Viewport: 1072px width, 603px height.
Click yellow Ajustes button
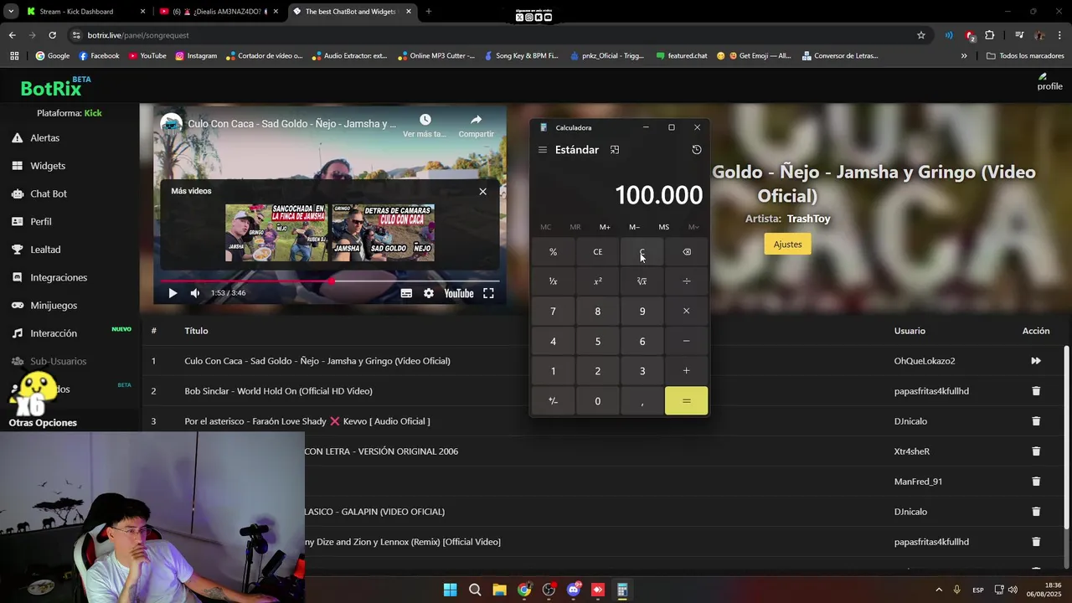click(787, 244)
